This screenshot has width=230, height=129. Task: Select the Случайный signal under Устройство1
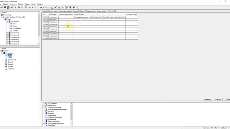point(17,28)
